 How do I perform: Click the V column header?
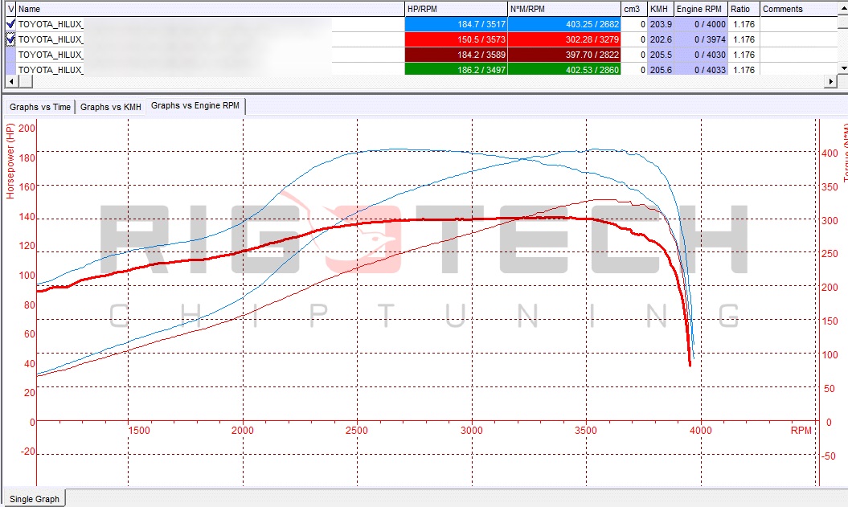pyautogui.click(x=10, y=9)
